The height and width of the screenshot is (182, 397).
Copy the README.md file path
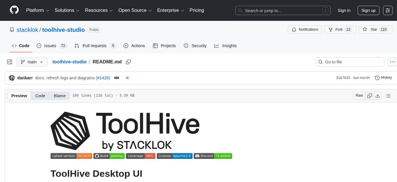pos(128,62)
